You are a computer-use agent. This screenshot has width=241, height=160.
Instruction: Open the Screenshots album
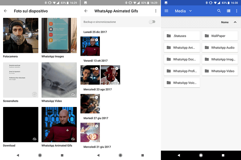[21, 80]
